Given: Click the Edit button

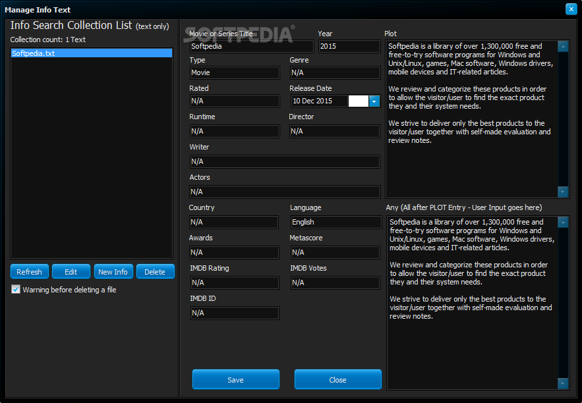Looking at the screenshot, I should pos(71,271).
